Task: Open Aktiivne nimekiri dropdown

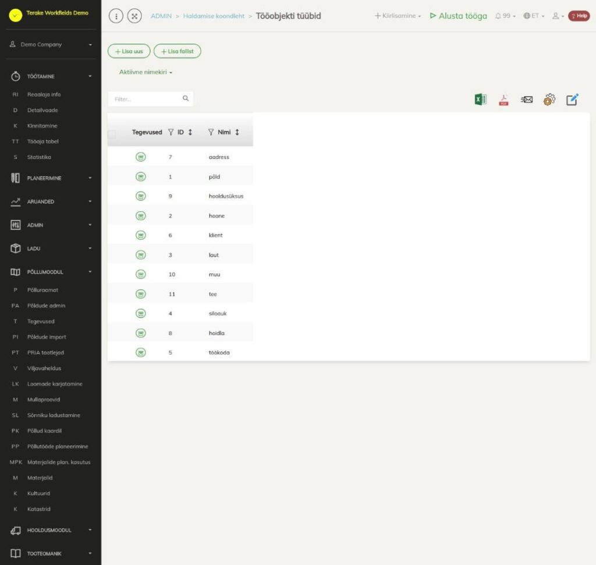Action: point(146,72)
